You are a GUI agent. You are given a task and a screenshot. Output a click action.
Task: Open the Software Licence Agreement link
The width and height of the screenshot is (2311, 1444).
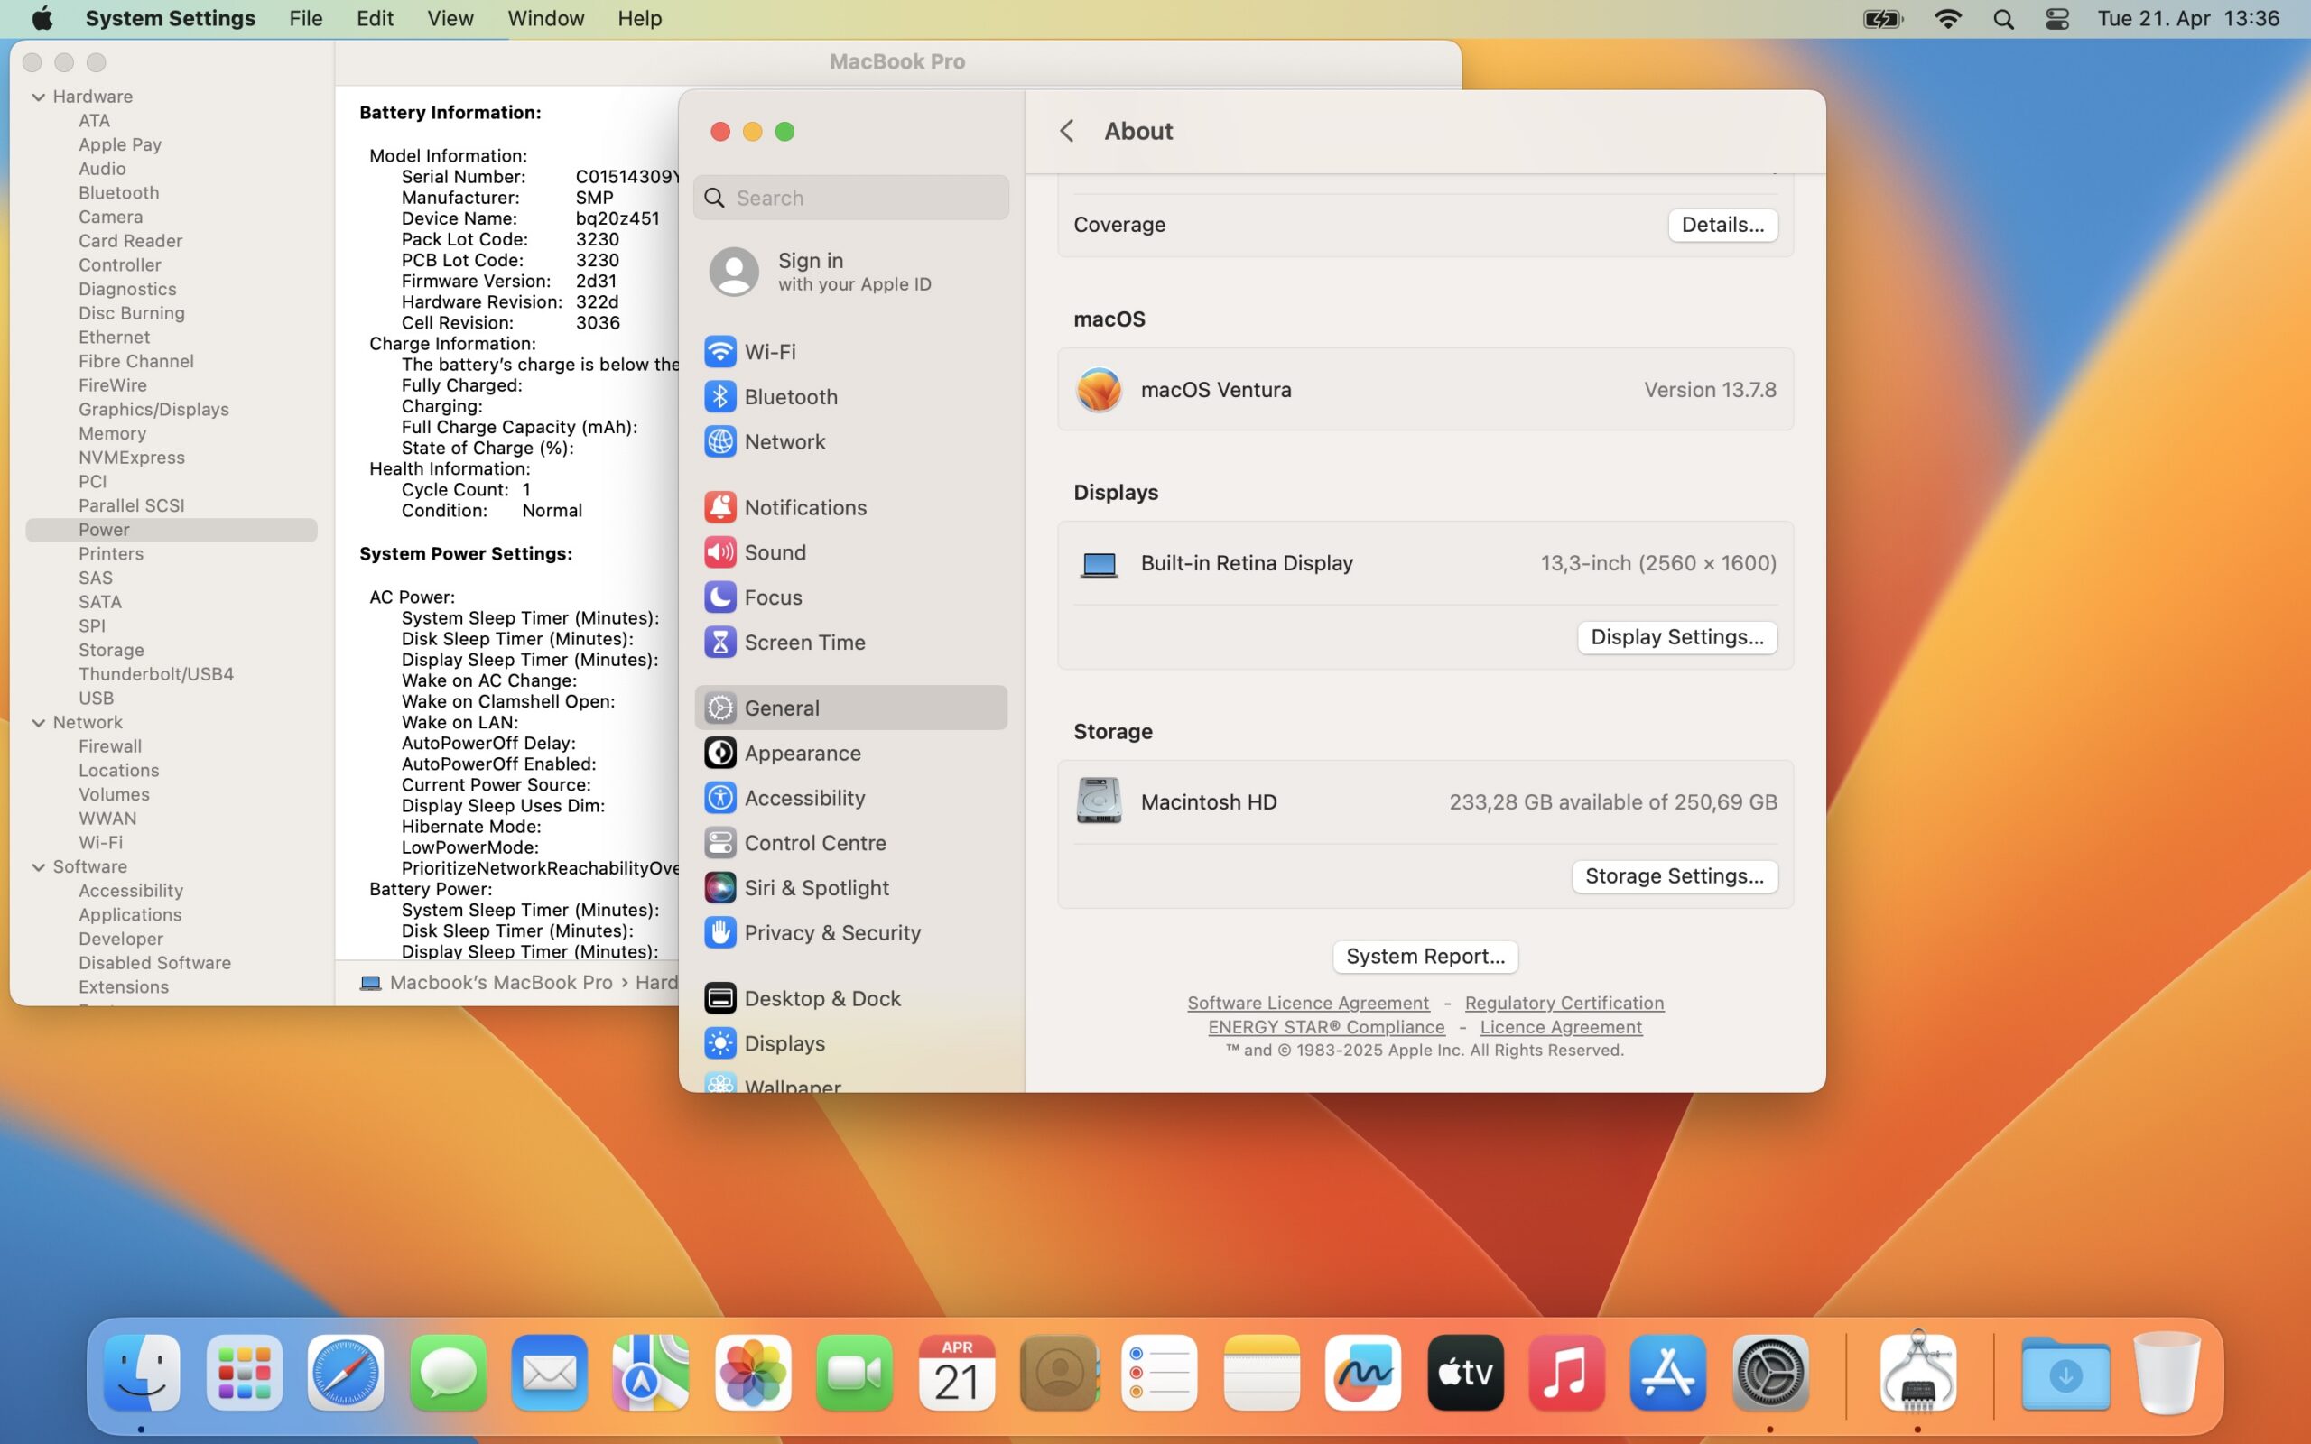[1307, 1003]
